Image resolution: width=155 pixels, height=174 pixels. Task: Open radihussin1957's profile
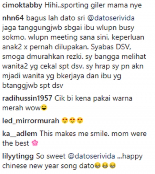(x=27, y=98)
